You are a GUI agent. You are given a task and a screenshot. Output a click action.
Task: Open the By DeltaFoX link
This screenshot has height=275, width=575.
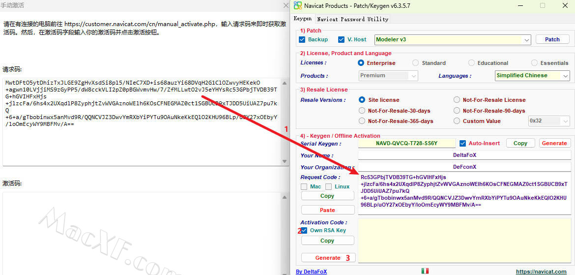311,272
